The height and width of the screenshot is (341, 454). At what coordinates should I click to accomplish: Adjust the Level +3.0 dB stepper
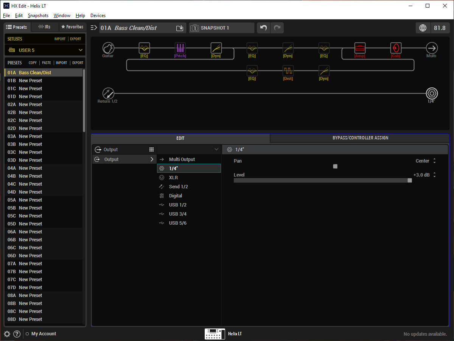pyautogui.click(x=434, y=175)
